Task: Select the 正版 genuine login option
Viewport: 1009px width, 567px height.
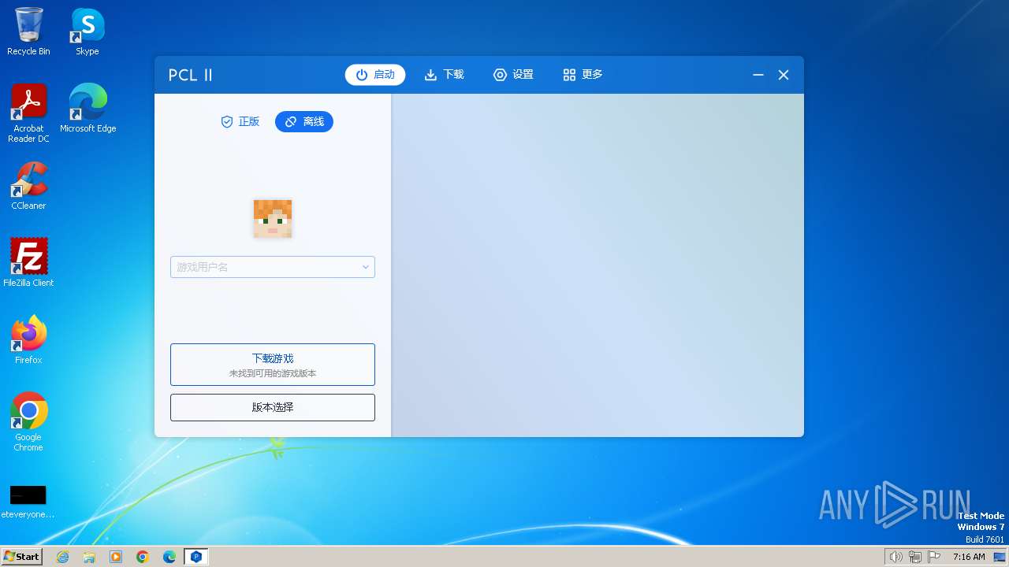Action: [240, 122]
